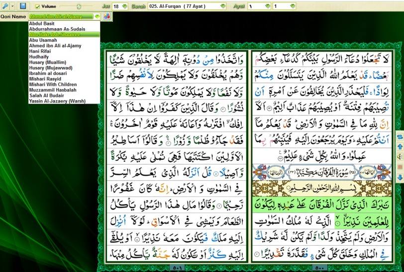Select Husary (Mujawwad) reciter
Viewport: 404px width, 272px height.
(x=64, y=68)
